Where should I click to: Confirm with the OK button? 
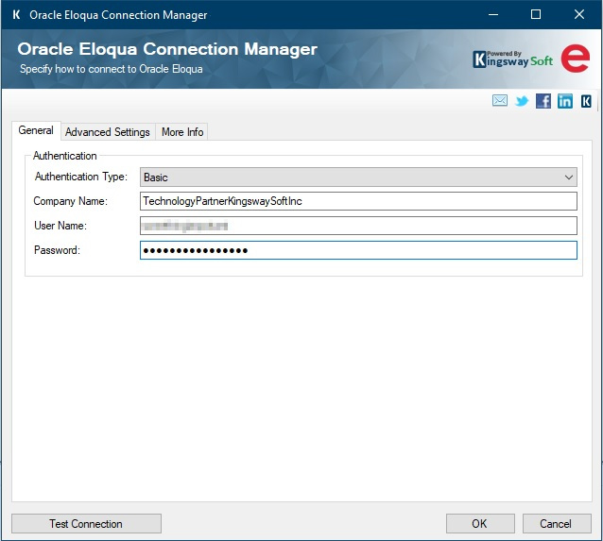[480, 523]
